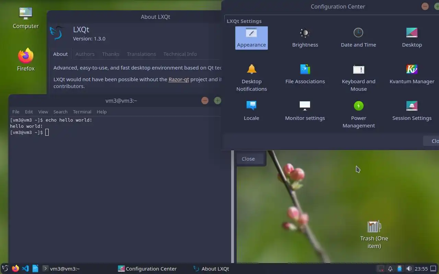This screenshot has width=439, height=274.
Task: Click the Version: 1.3.0 text
Action: pos(89,38)
